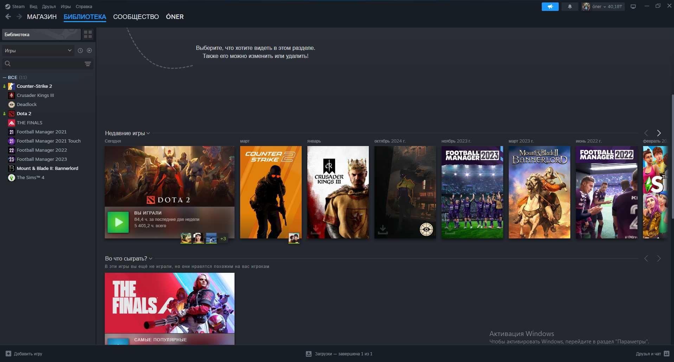674x362 pixels.
Task: Open the СООБЩЕСТВО tab
Action: (136, 17)
